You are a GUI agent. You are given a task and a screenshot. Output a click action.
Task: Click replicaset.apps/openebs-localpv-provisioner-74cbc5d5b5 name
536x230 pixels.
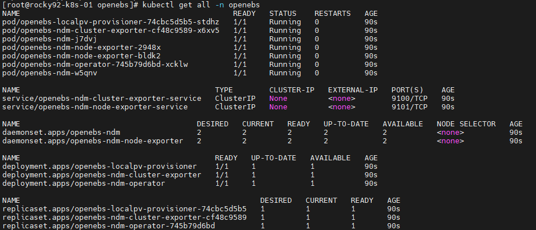pos(125,209)
